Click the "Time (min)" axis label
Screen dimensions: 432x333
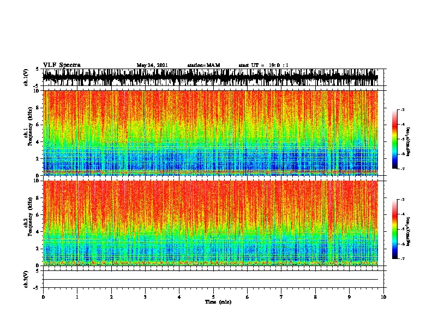(218, 302)
